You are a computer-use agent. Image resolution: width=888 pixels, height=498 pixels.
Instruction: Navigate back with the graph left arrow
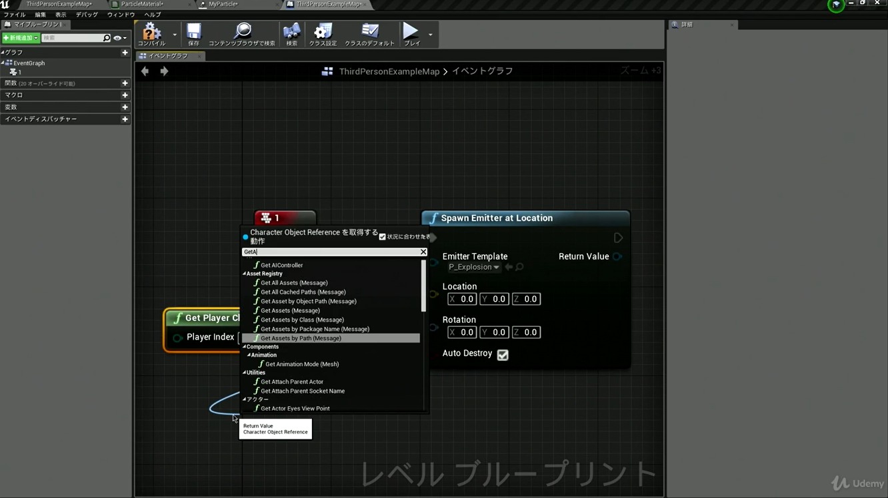[x=145, y=71]
